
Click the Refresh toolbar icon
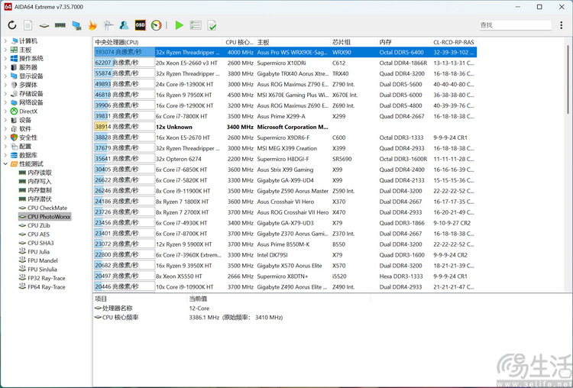point(12,25)
